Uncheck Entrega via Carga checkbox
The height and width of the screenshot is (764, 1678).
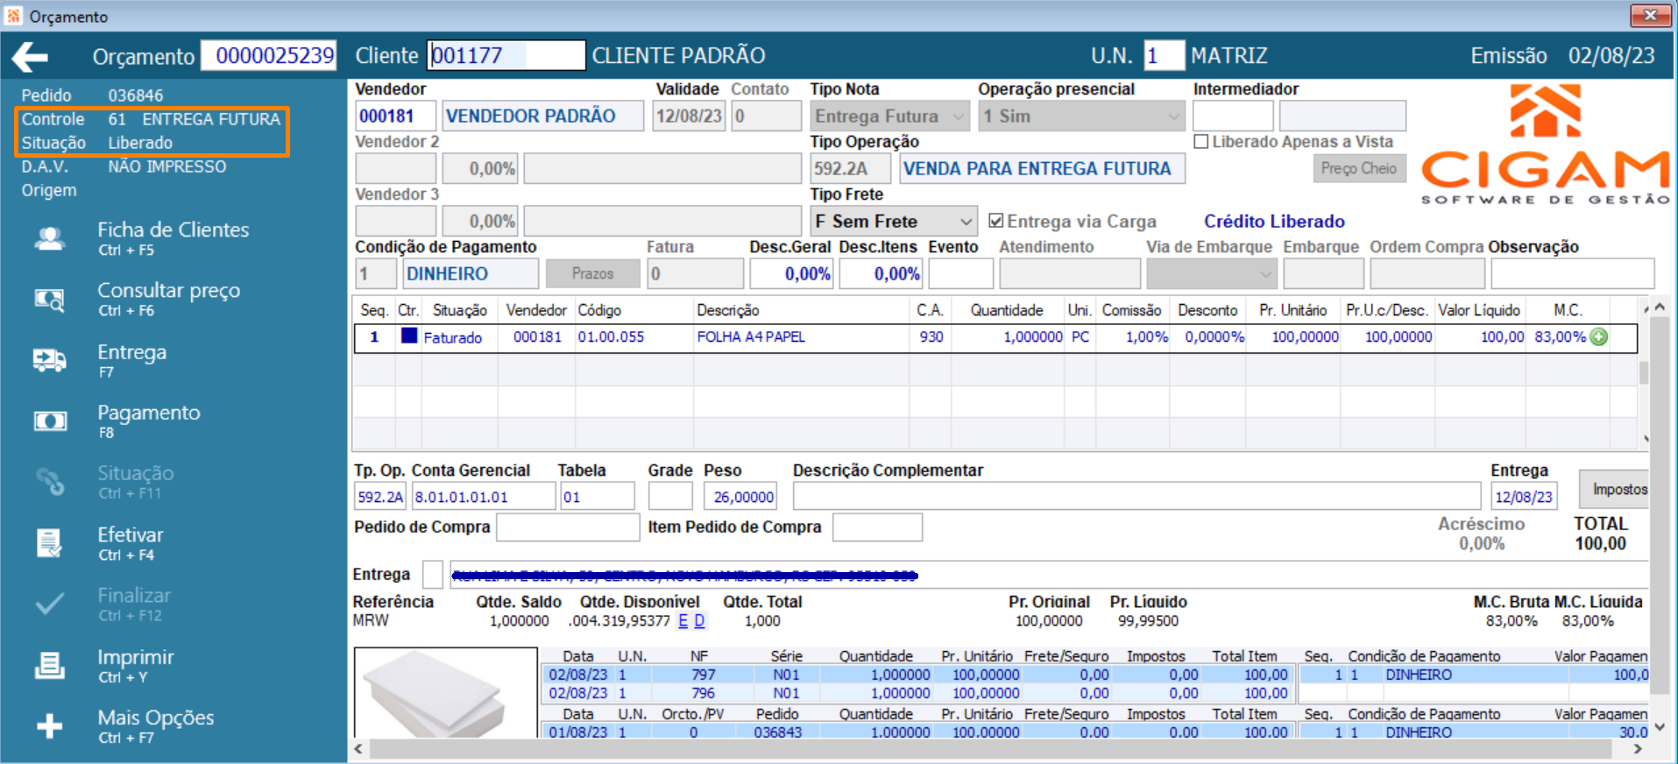click(996, 221)
